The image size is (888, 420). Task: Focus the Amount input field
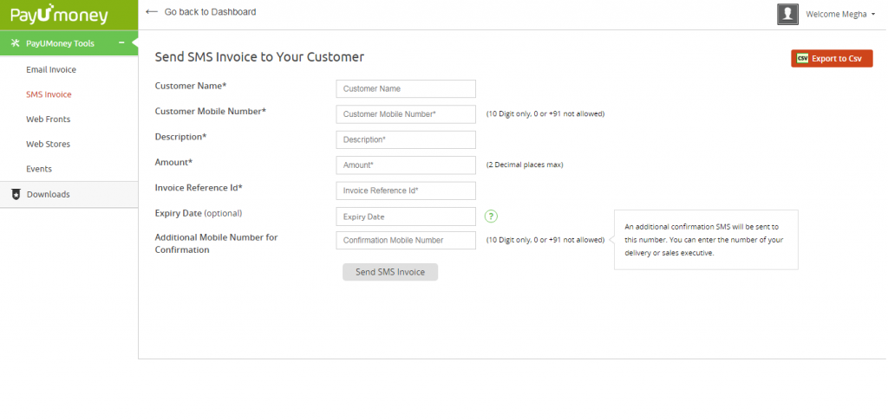tap(406, 165)
